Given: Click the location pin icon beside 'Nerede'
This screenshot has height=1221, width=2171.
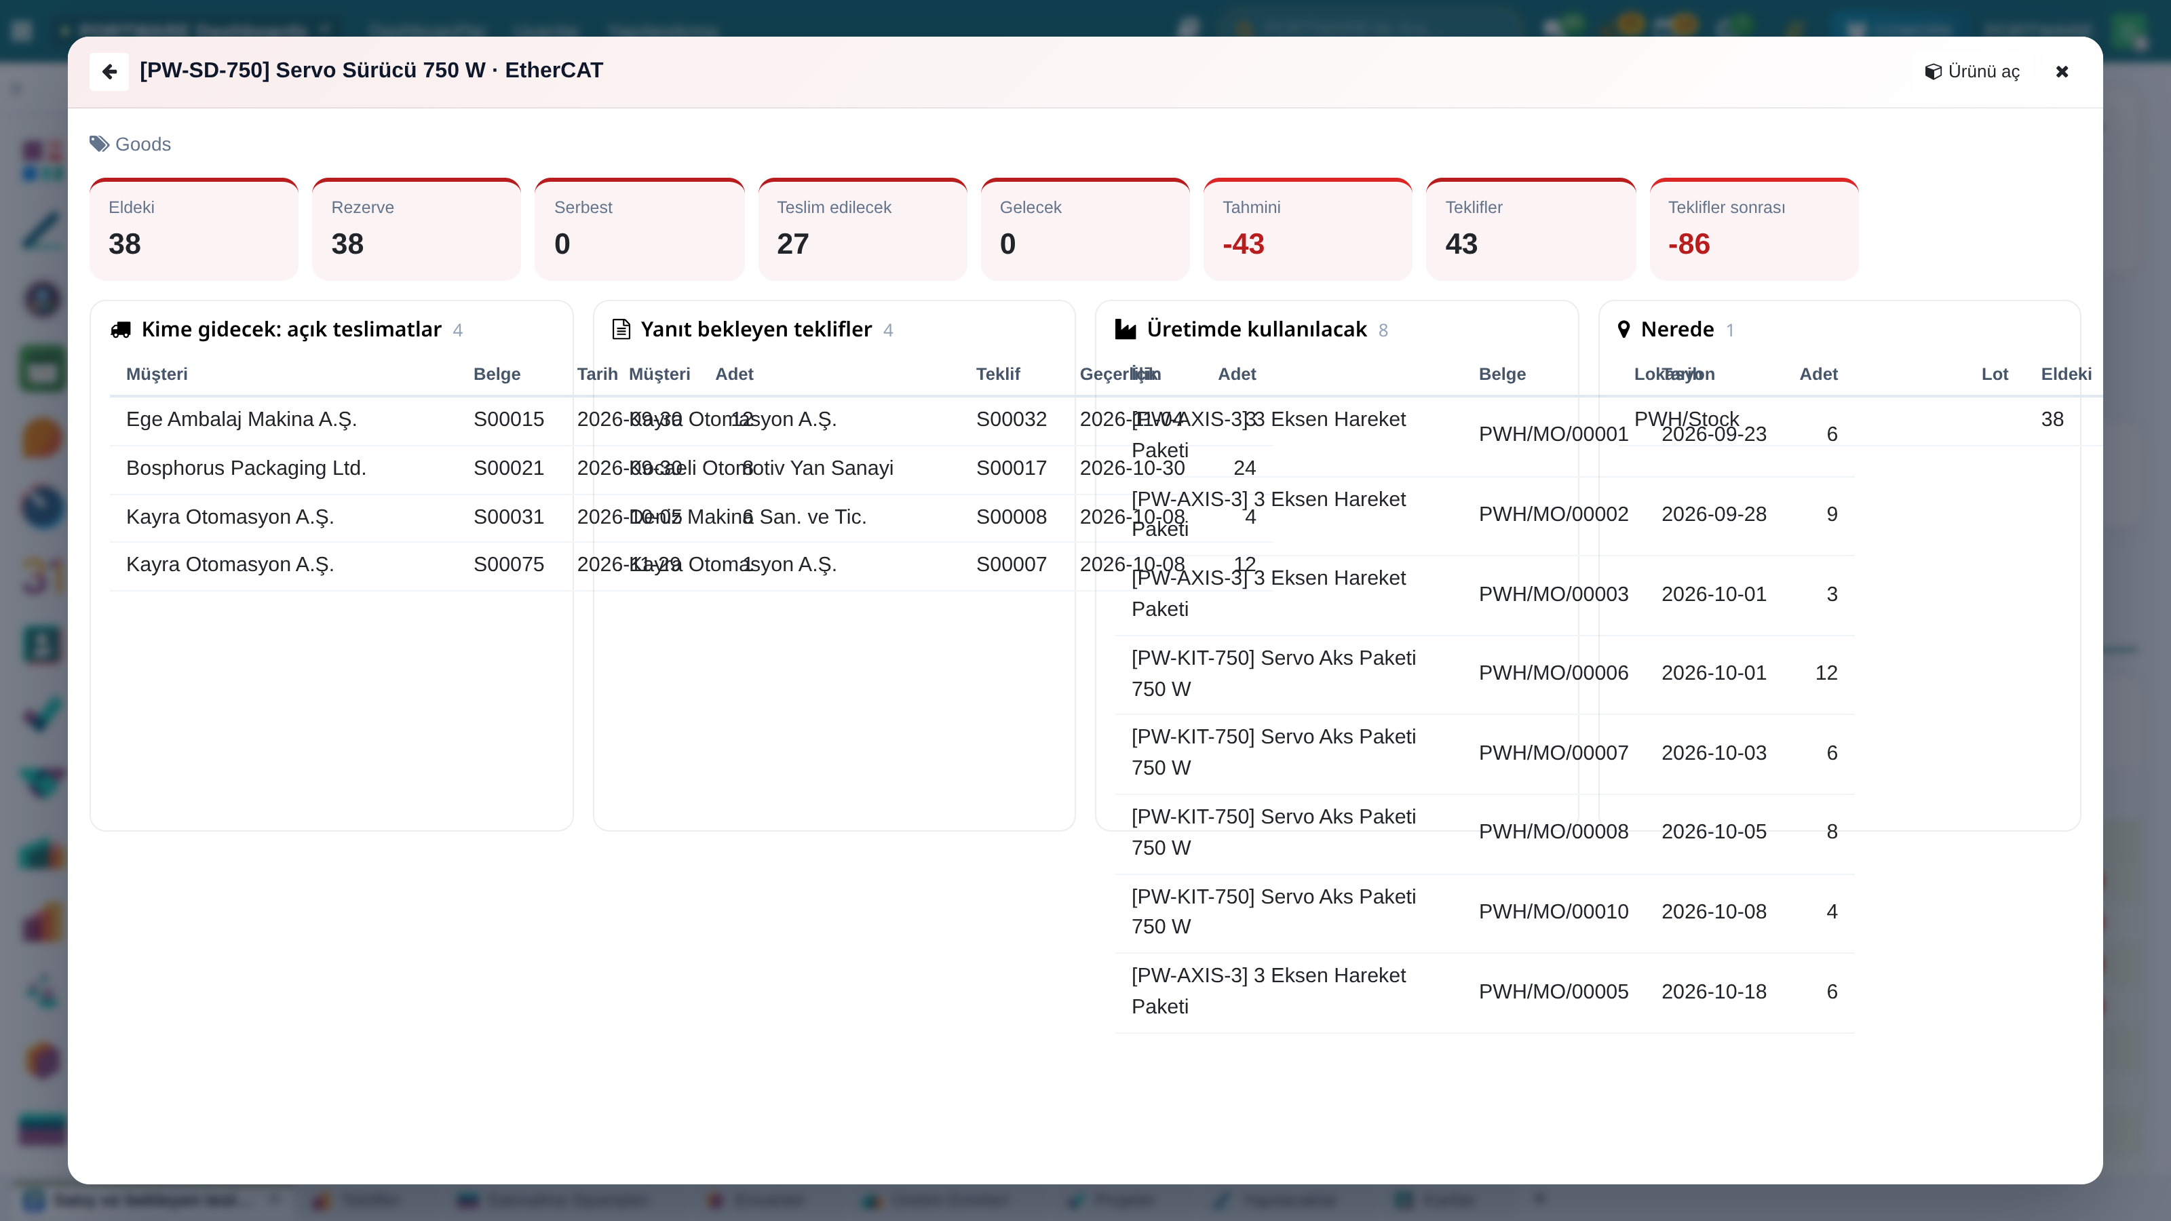Looking at the screenshot, I should tap(1624, 330).
